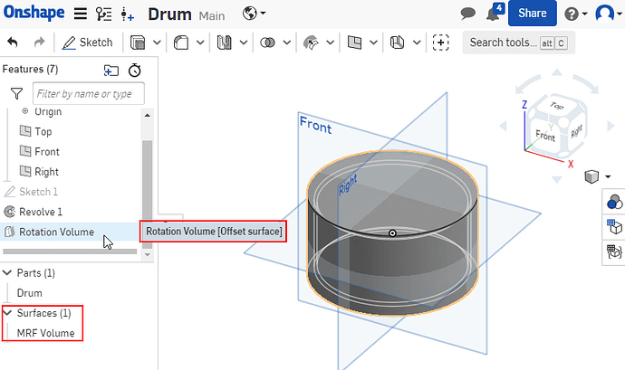
Task: Open the notifications bell
Action: click(x=493, y=14)
